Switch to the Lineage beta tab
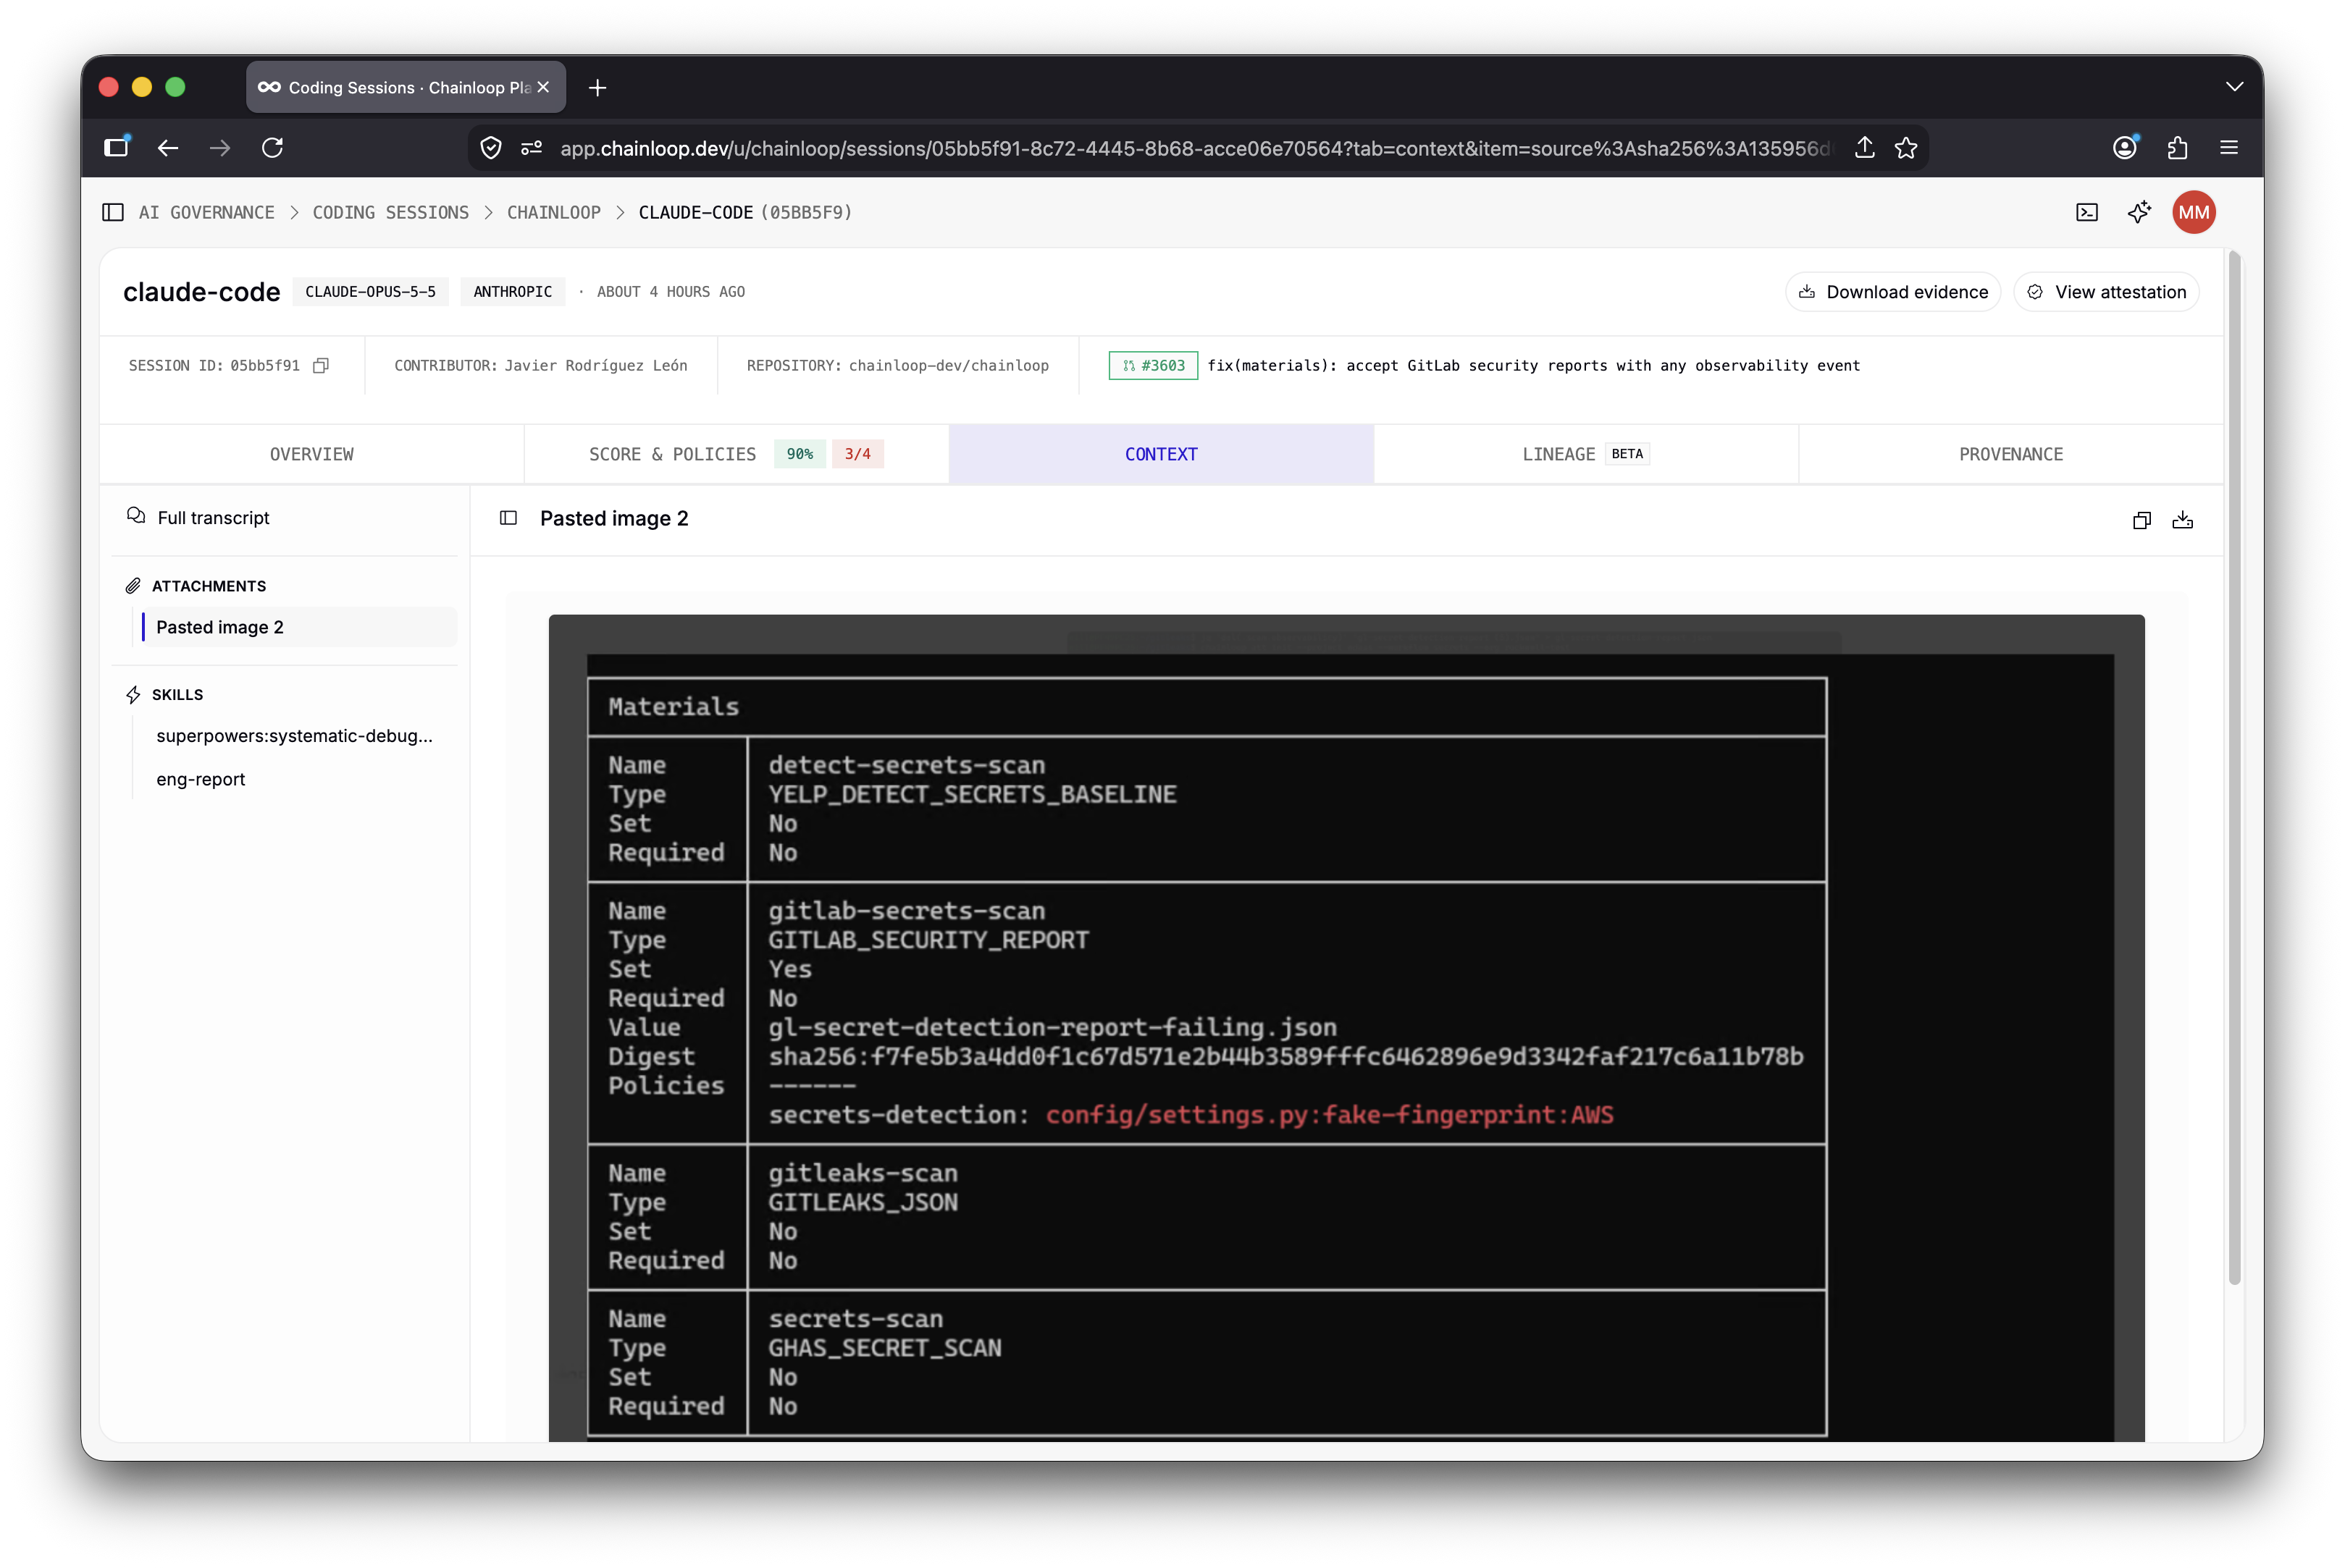The height and width of the screenshot is (1568, 2345). tap(1586, 454)
